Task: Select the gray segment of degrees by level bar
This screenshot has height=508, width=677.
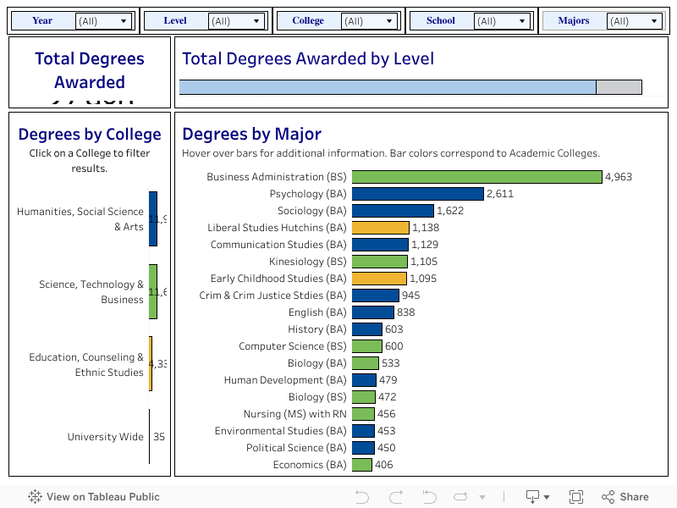Action: click(x=619, y=87)
